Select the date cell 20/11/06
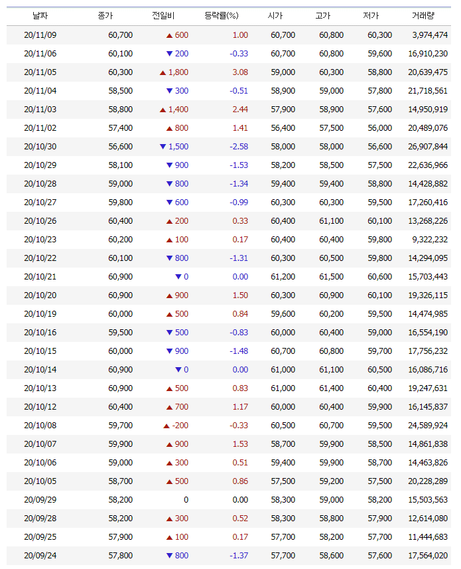 click(x=40, y=54)
